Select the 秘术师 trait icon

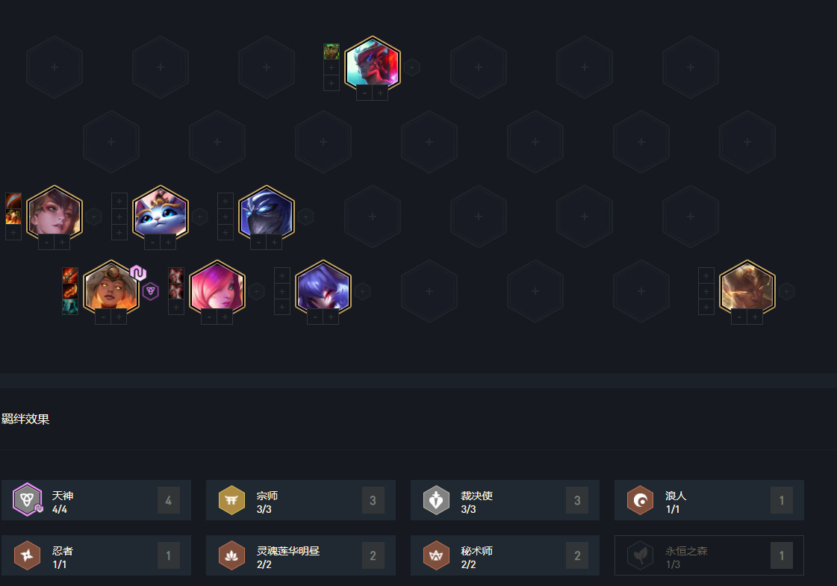click(x=436, y=555)
